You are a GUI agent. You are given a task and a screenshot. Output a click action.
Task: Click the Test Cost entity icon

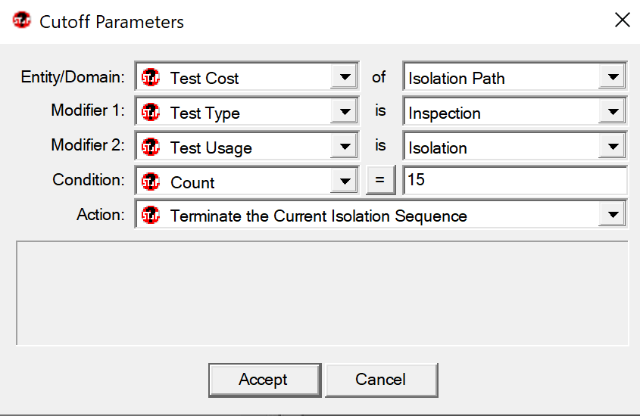(151, 77)
